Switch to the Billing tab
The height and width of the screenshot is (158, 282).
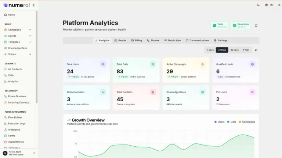tap(136, 41)
